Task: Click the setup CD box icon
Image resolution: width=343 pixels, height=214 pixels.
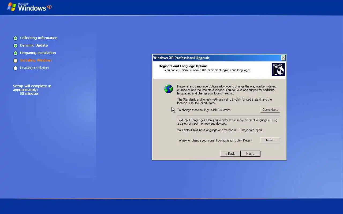Action: coord(278,70)
